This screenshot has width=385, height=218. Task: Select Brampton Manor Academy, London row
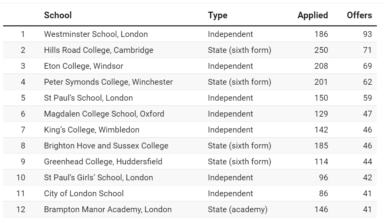coord(190,209)
